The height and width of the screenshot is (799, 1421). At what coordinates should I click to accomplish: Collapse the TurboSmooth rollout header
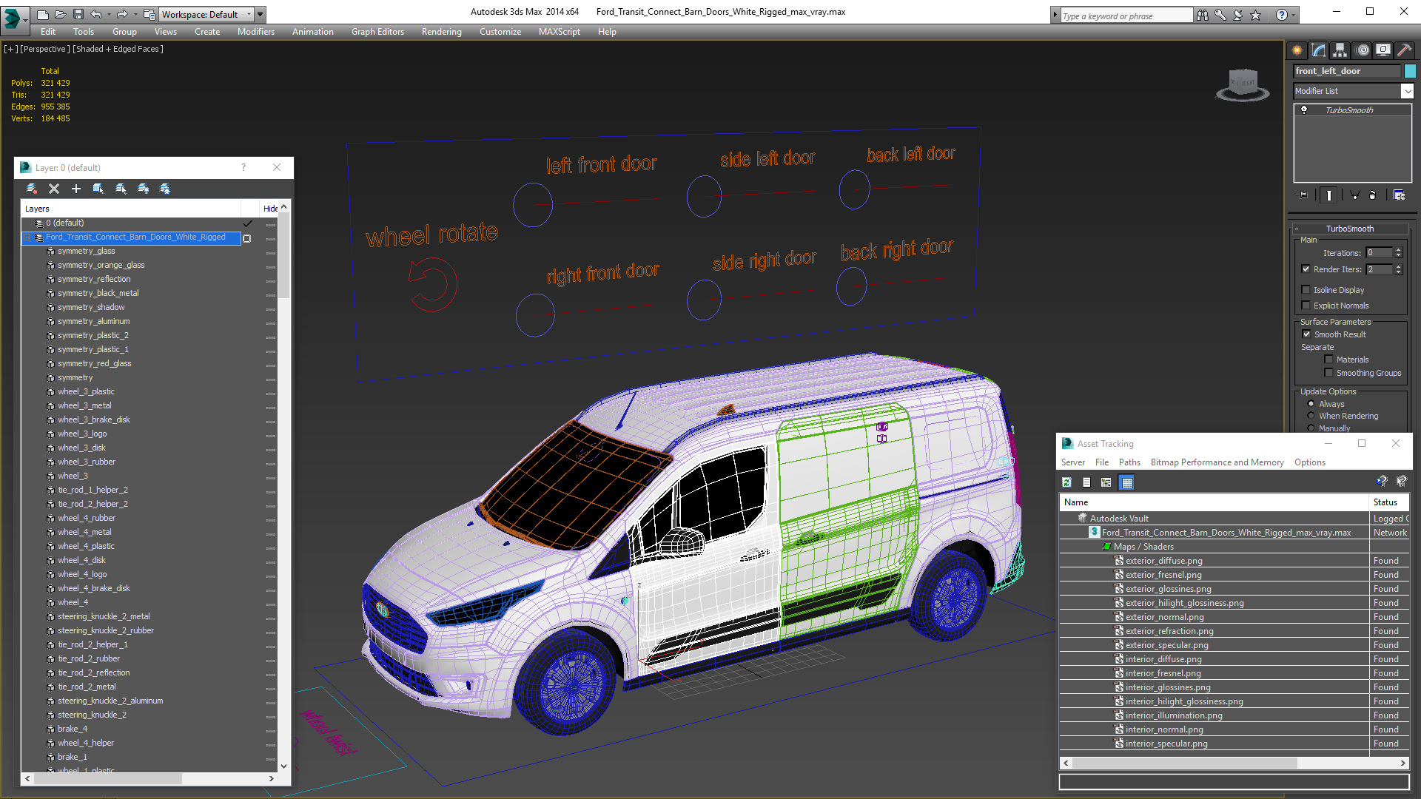1350,229
